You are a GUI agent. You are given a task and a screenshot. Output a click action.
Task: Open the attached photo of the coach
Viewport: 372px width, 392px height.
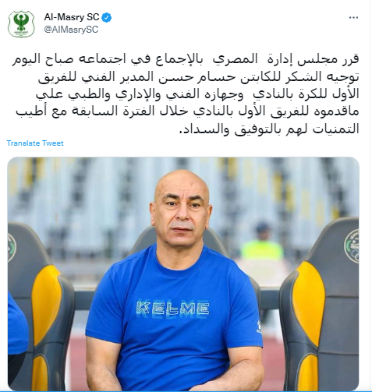(x=183, y=274)
